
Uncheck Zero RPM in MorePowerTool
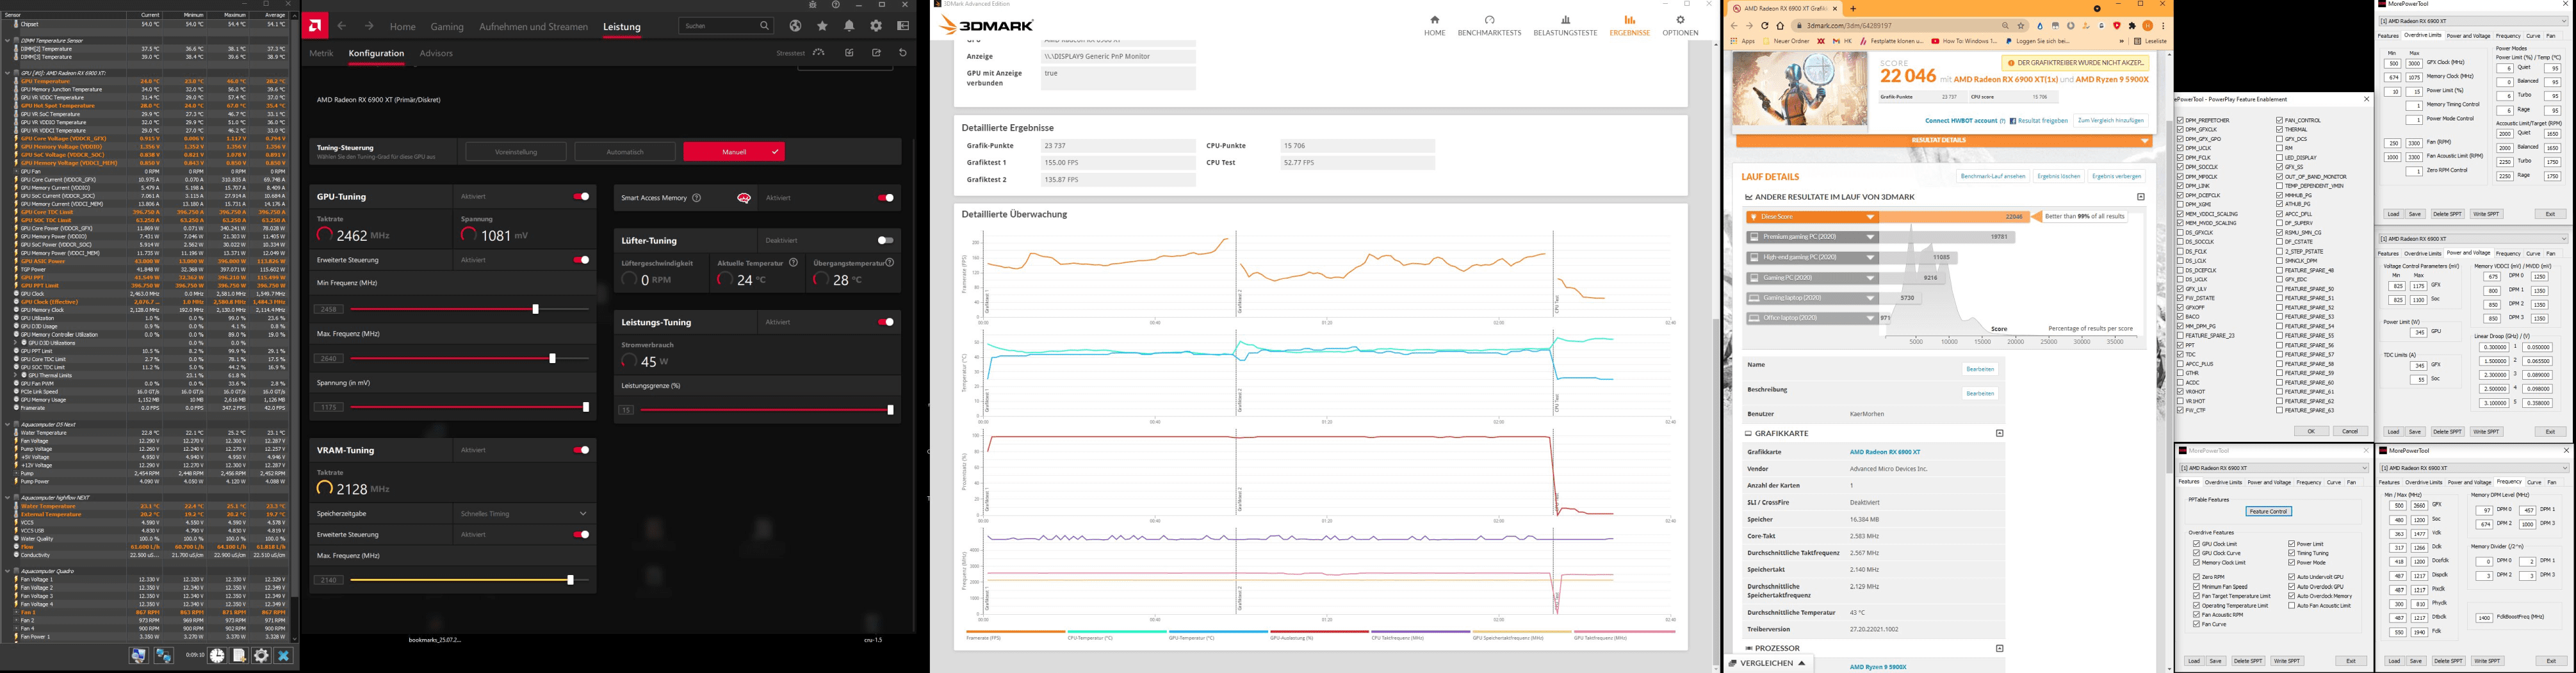click(2197, 577)
